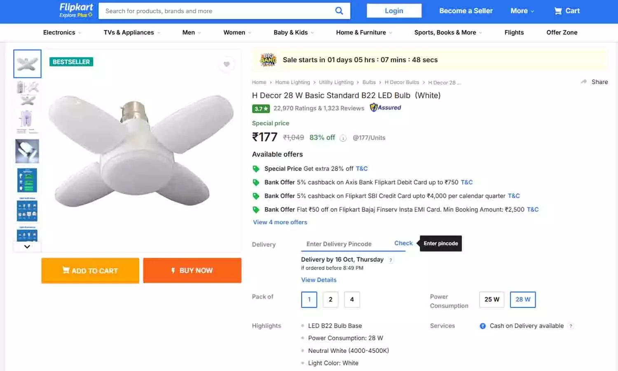Expand the Electronics category menu
The width and height of the screenshot is (618, 371).
[x=62, y=33]
